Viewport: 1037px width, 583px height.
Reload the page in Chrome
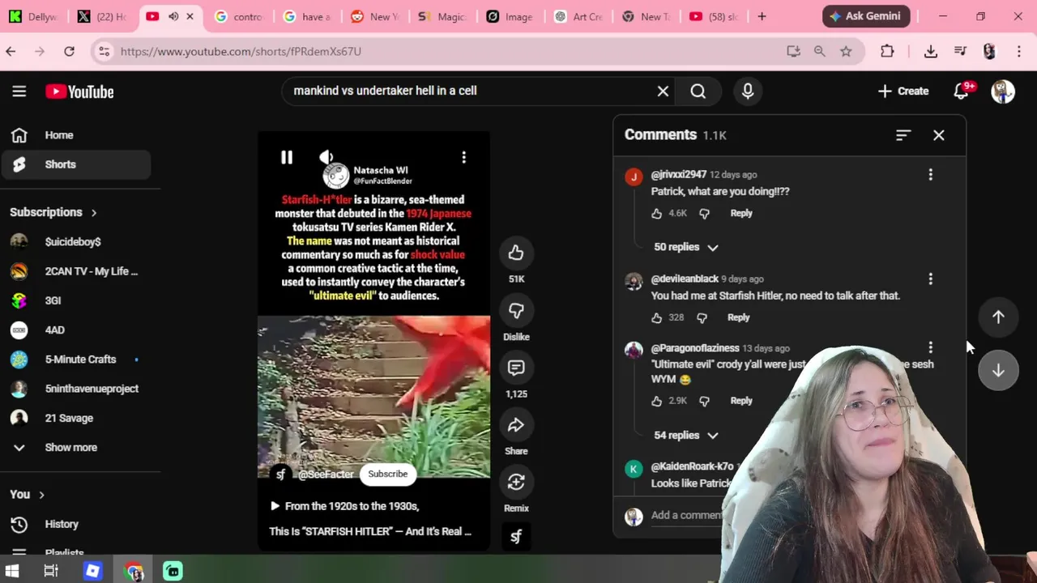pos(70,51)
